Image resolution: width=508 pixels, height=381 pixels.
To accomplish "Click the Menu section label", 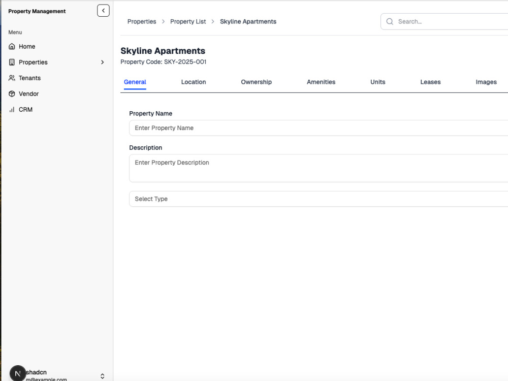I will click(15, 33).
